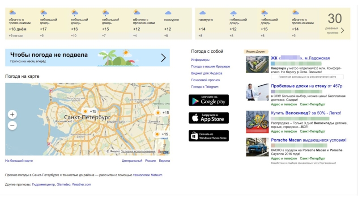Click the App Store download badge
The height and width of the screenshot is (201, 358).
209,118
